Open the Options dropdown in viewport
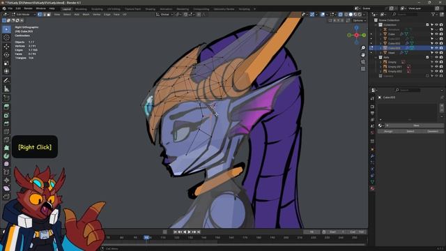The image size is (446, 251). tap(359, 20)
